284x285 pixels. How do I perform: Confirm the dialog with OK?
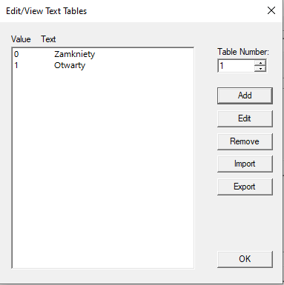245,259
